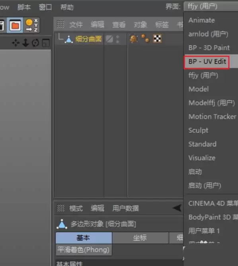The width and height of the screenshot is (238, 266).
Task: Click the viewport rotate orbit icon
Action: pyautogui.click(x=35, y=43)
